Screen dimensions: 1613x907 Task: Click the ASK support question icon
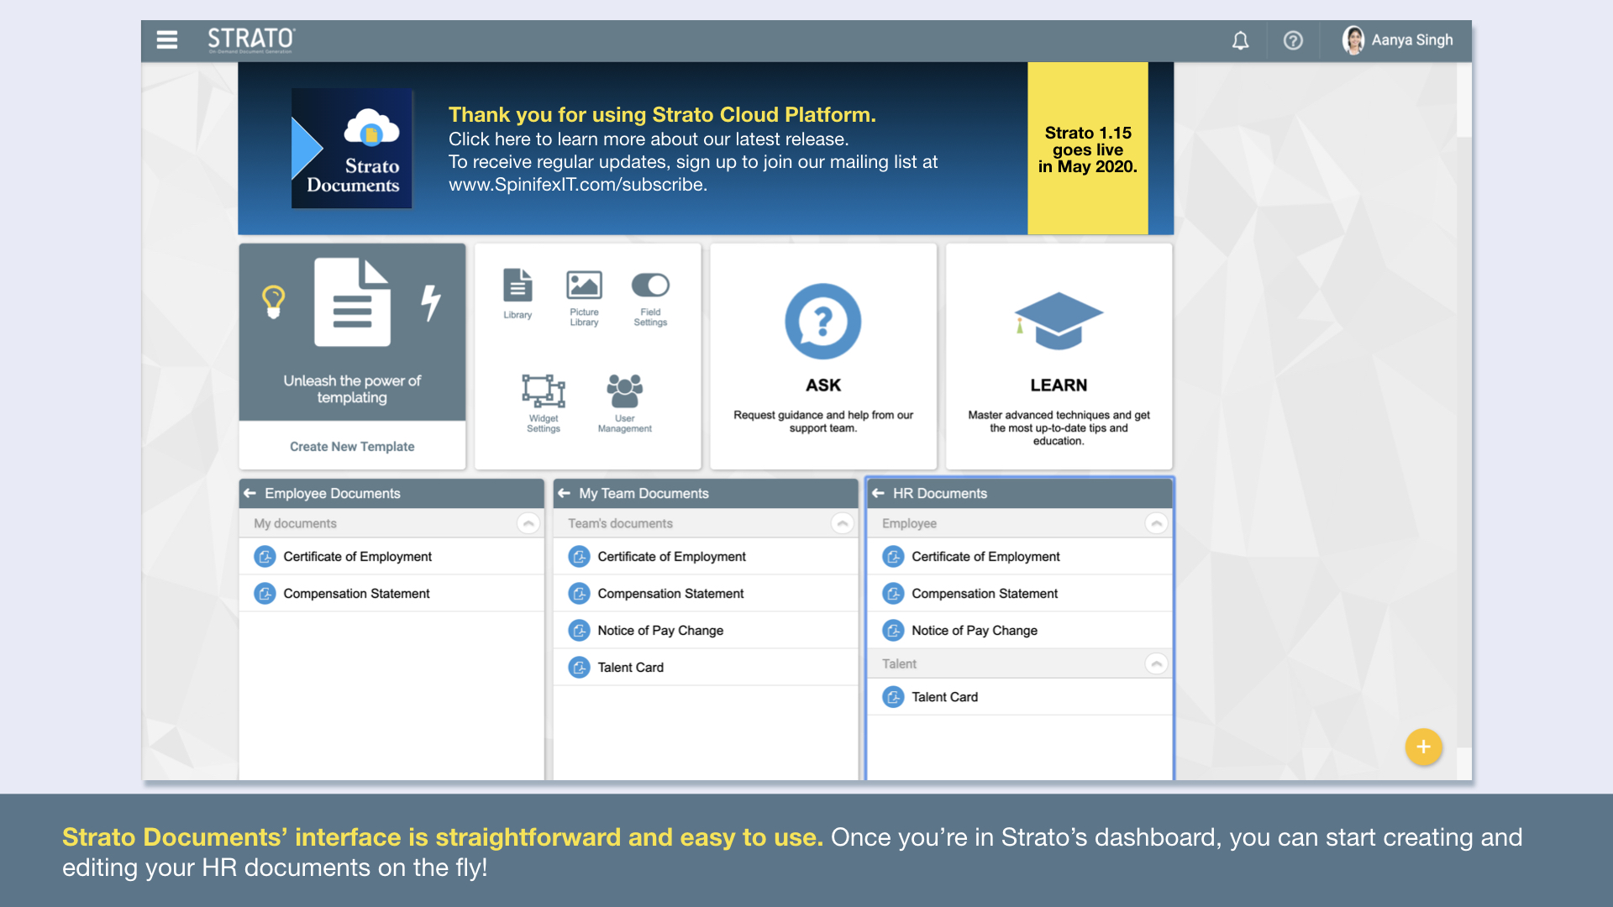(x=822, y=322)
